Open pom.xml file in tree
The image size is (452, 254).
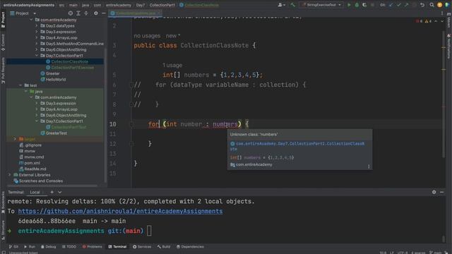[x=30, y=163]
